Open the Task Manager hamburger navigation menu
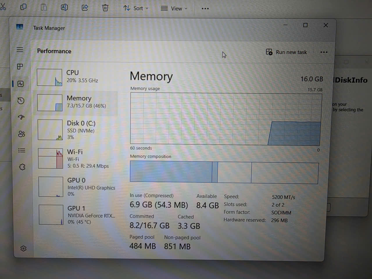This screenshot has height=279, width=372. pyautogui.click(x=20, y=50)
